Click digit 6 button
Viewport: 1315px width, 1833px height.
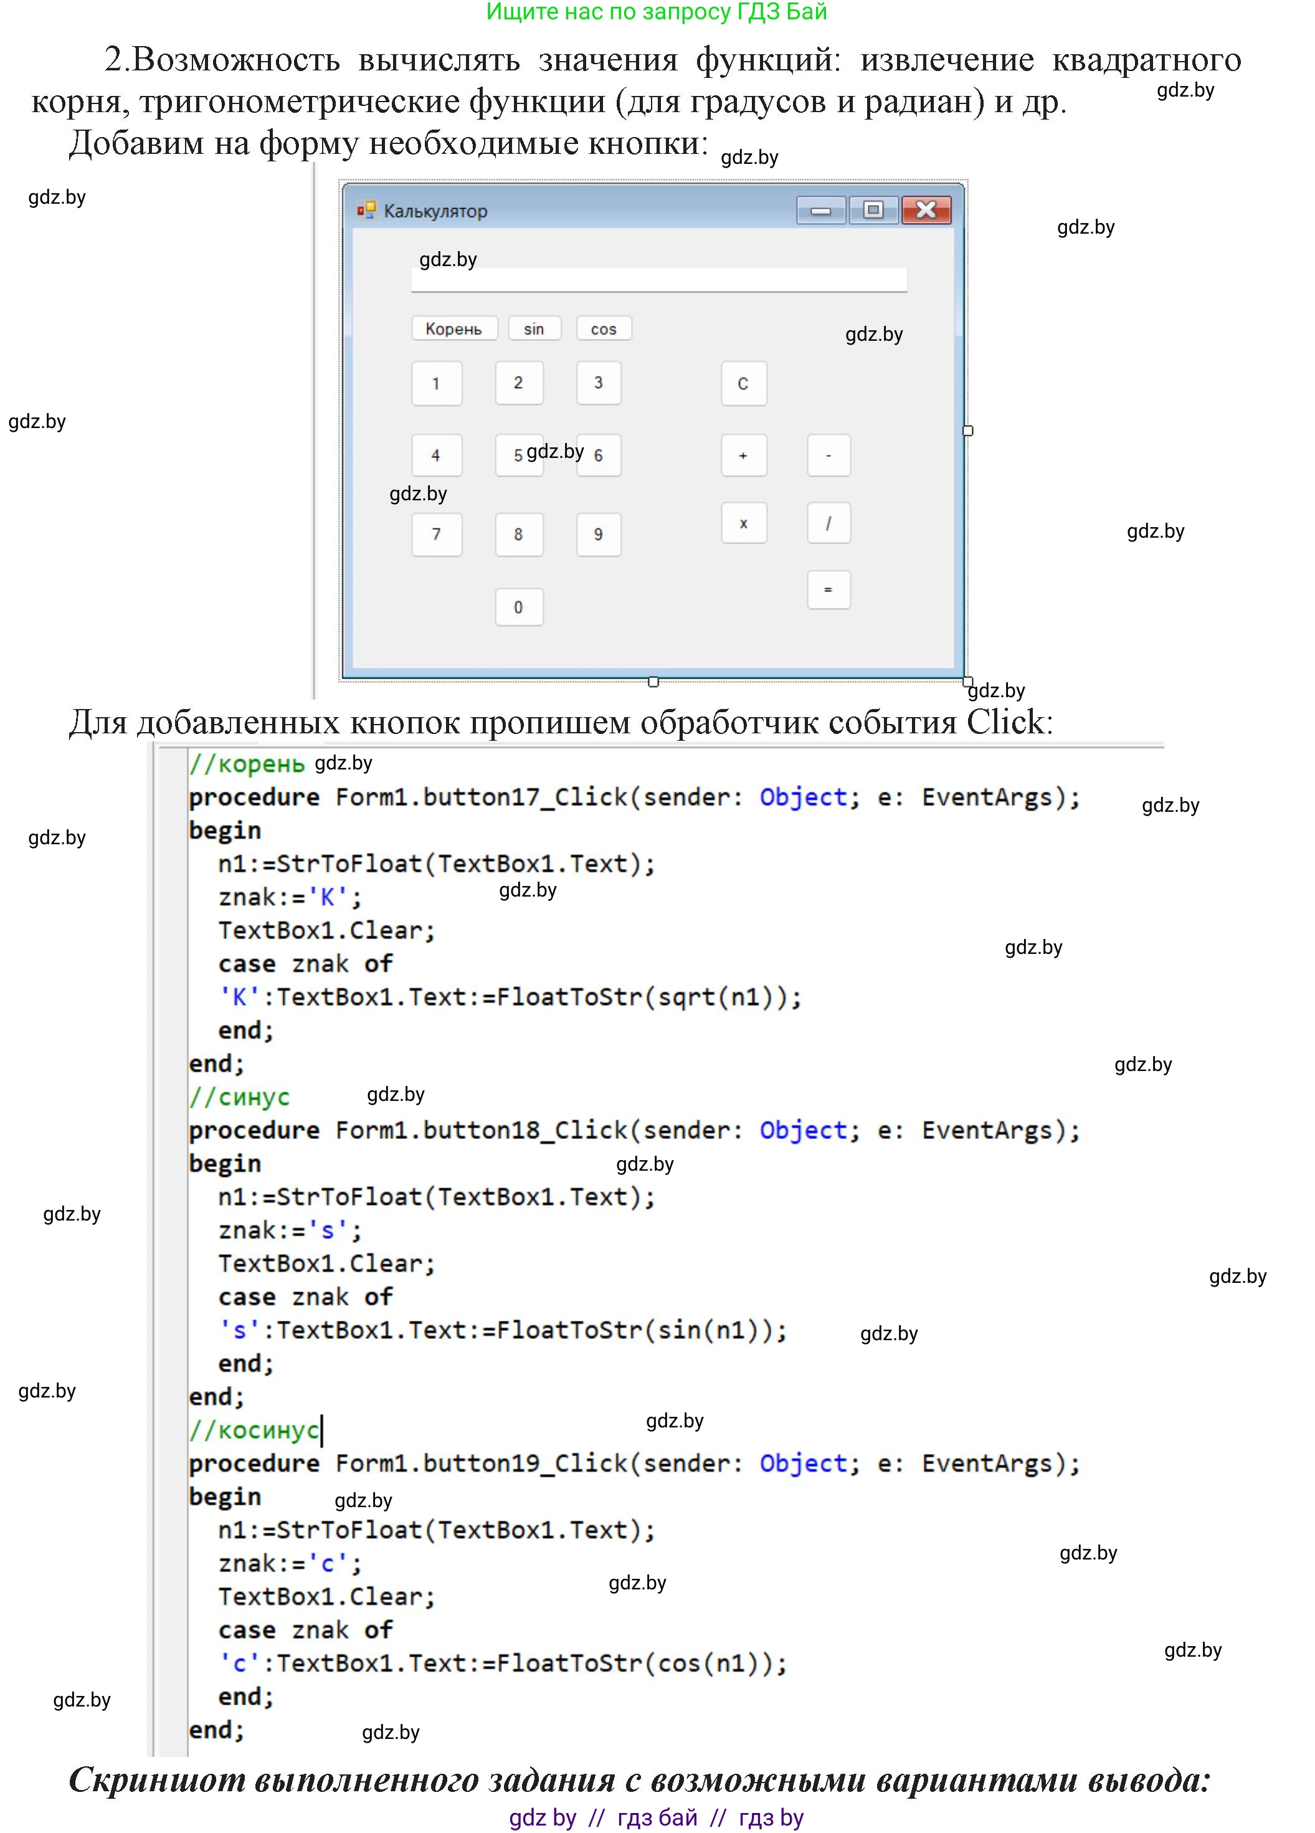[x=599, y=455]
